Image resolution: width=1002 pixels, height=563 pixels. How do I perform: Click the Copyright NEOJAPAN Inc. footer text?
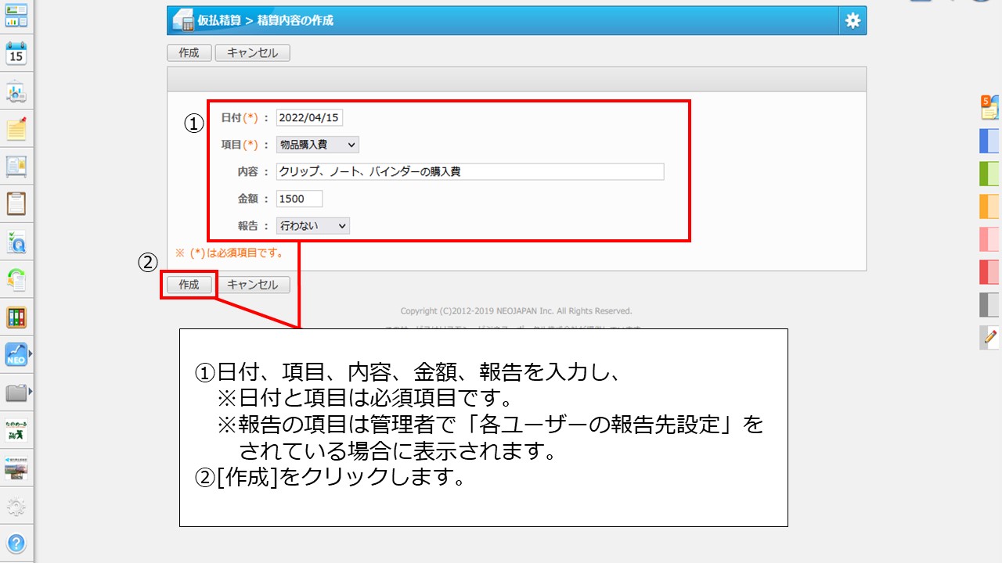(x=516, y=311)
